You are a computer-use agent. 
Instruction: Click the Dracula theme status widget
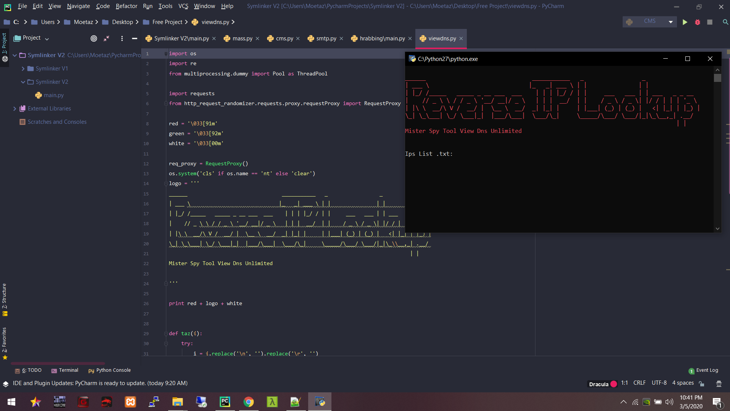(x=603, y=384)
